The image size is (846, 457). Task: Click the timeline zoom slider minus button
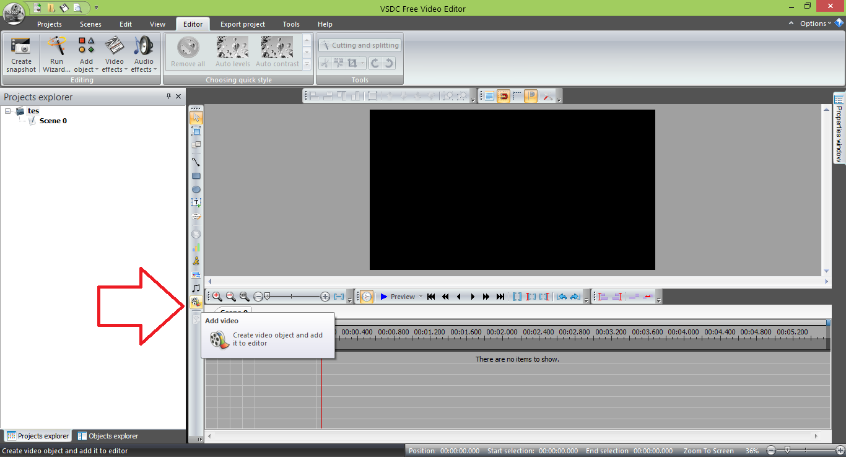click(258, 297)
